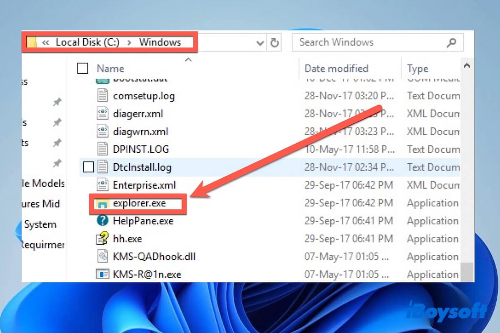This screenshot has width=500, height=333.
Task: Click the KMS-QADhook.dll gear icon
Action: 102,256
